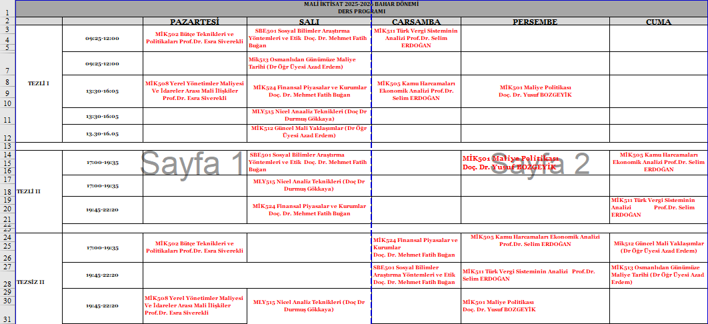Viewport: 708px width, 324px height.
Task: Select the MİK502 Bütçe Teknikleri cell in TEZLİ I
Action: coord(194,38)
